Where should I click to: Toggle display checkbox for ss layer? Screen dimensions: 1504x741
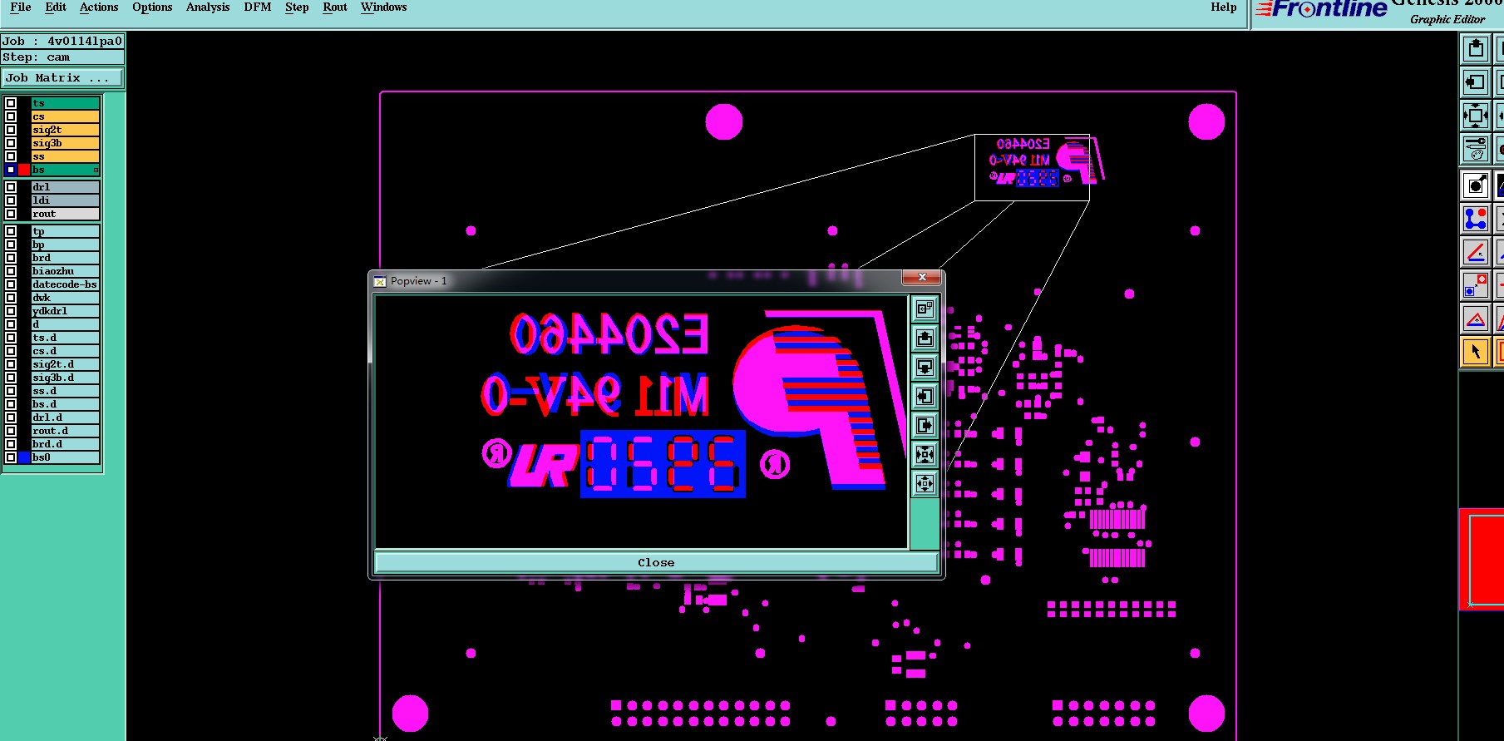[11, 156]
